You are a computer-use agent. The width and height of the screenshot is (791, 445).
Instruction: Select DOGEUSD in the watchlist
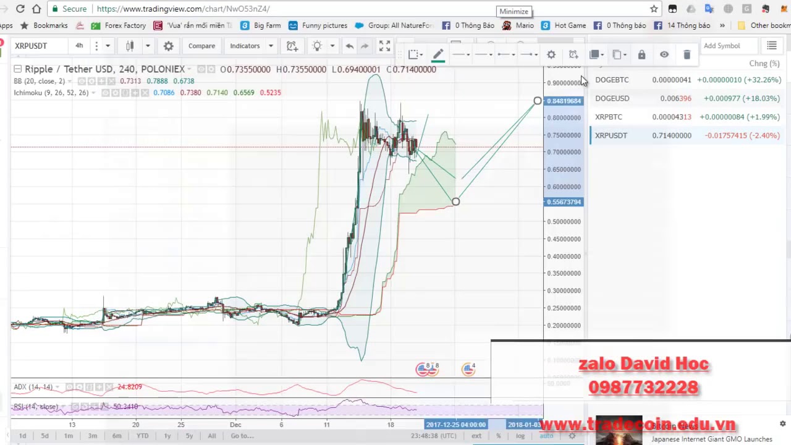(x=687, y=98)
